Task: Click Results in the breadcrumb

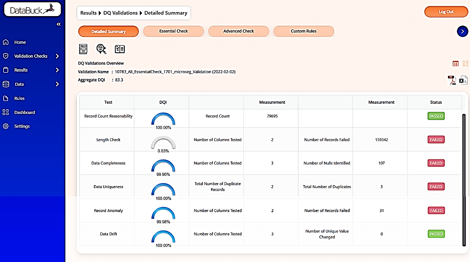Action: pyautogui.click(x=89, y=13)
